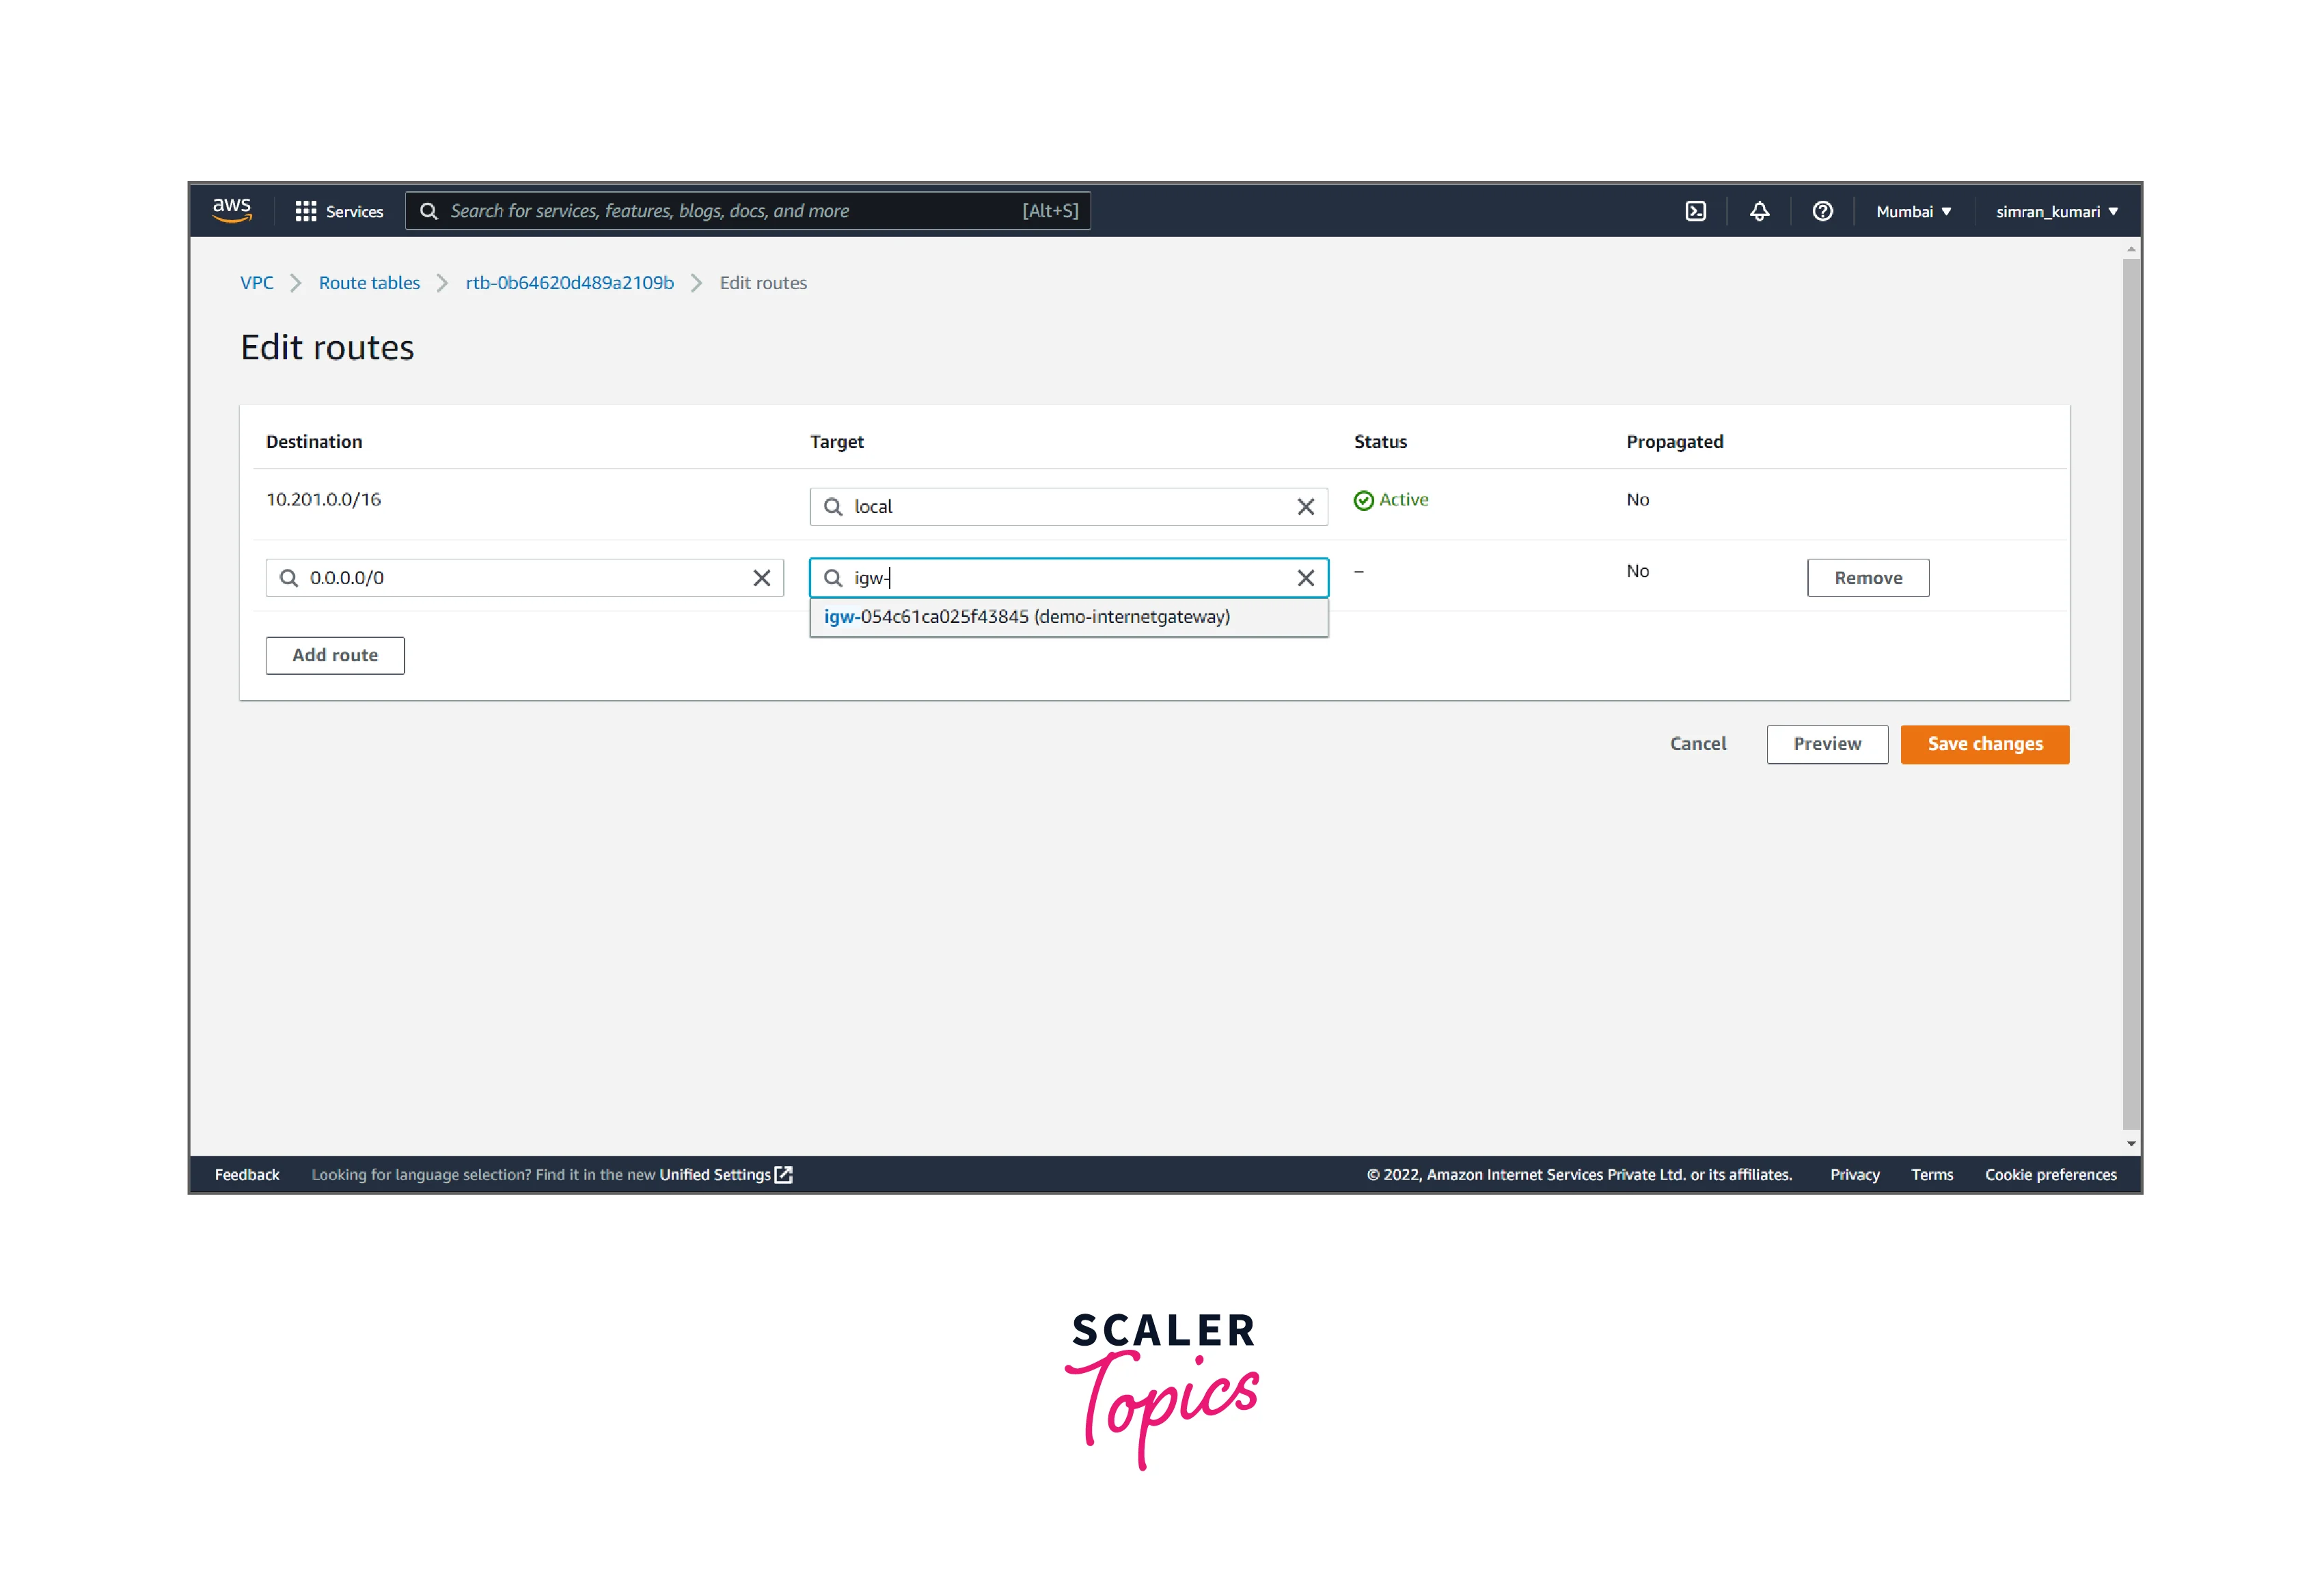Open the CloudShell terminal icon

click(1695, 212)
